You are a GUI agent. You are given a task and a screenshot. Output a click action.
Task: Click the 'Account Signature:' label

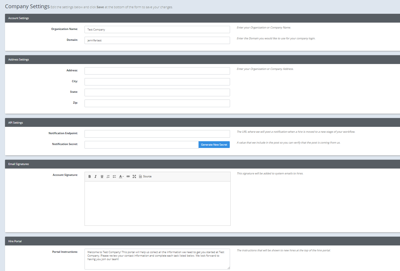tap(65, 175)
